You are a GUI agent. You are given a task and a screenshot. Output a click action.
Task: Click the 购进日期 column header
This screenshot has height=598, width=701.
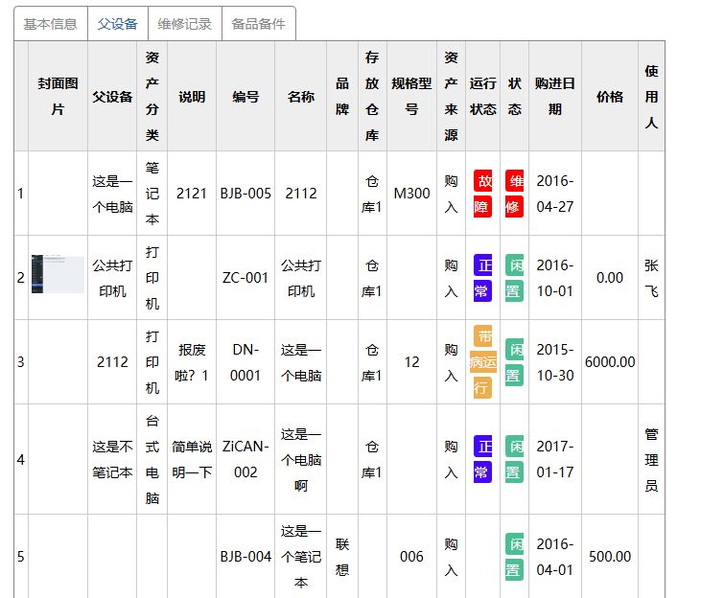tap(554, 96)
